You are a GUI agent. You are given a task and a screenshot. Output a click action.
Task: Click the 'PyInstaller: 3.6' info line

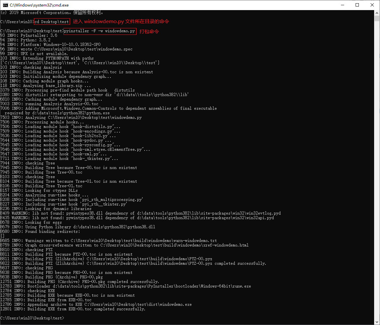click(29, 35)
